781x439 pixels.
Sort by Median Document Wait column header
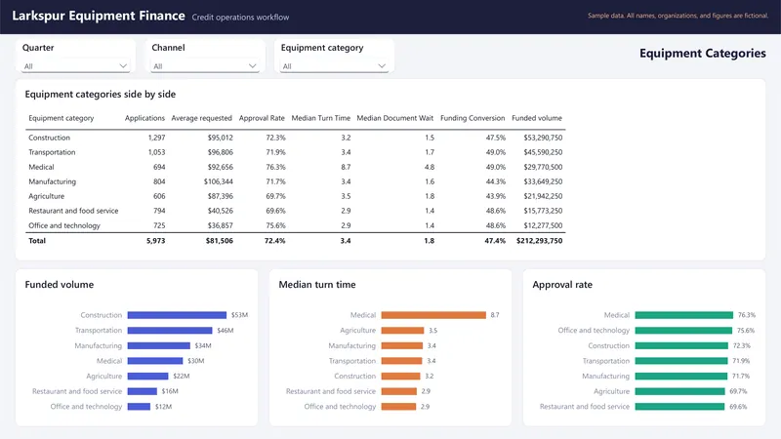tap(395, 118)
